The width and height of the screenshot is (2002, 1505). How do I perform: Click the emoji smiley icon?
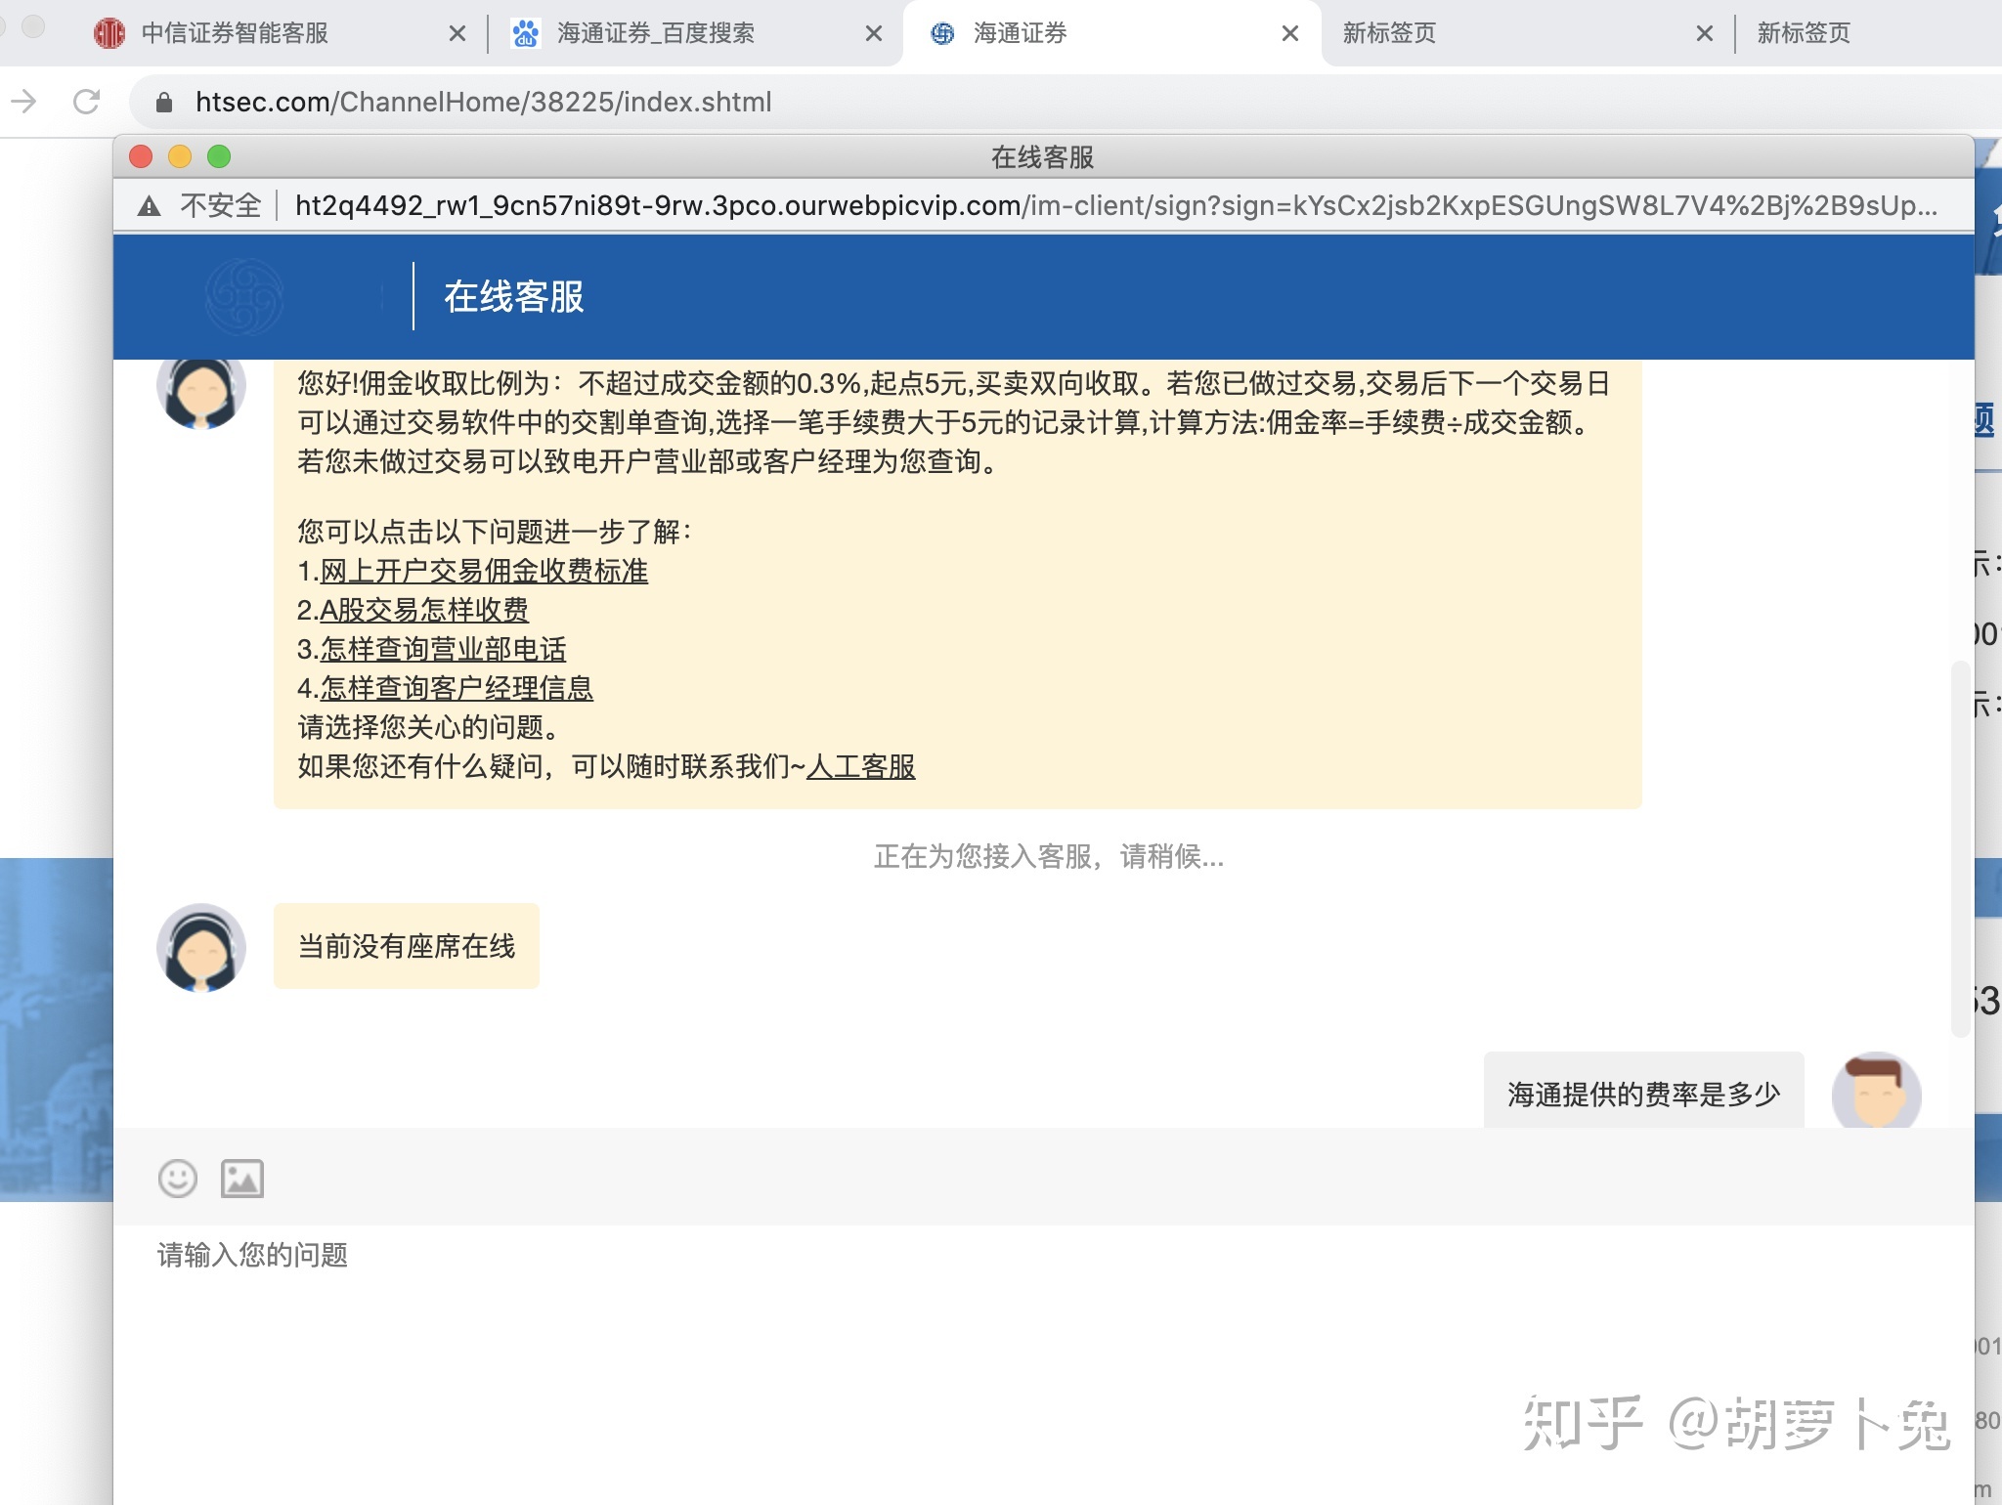pos(178,1179)
